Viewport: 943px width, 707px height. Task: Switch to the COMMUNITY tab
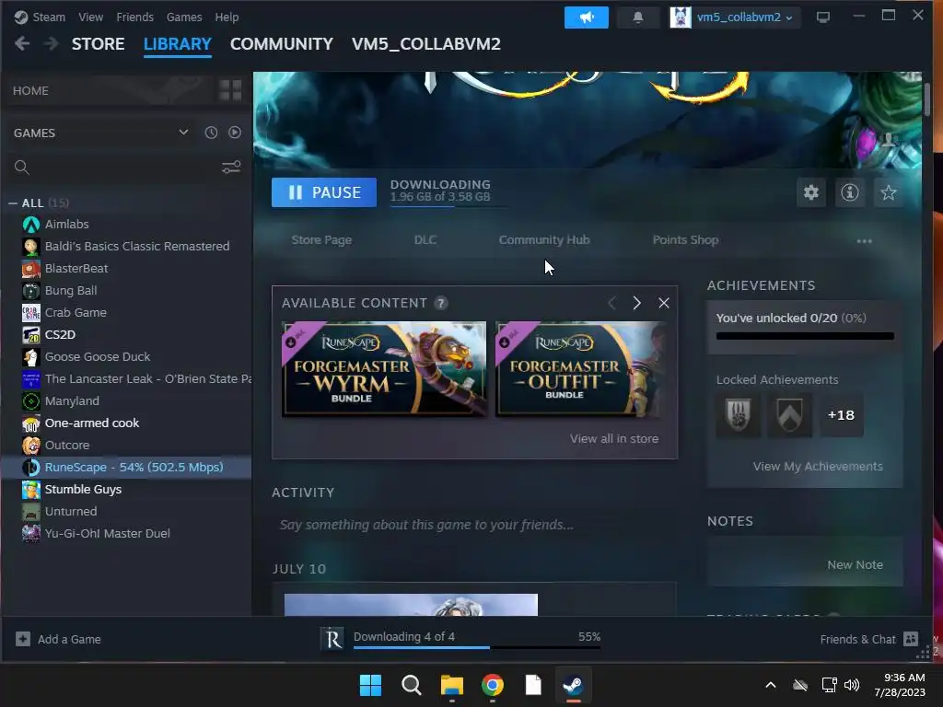tap(282, 44)
